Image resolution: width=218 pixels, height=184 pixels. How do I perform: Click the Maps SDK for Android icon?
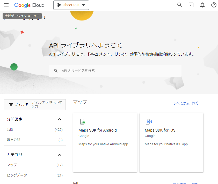pos(83,121)
